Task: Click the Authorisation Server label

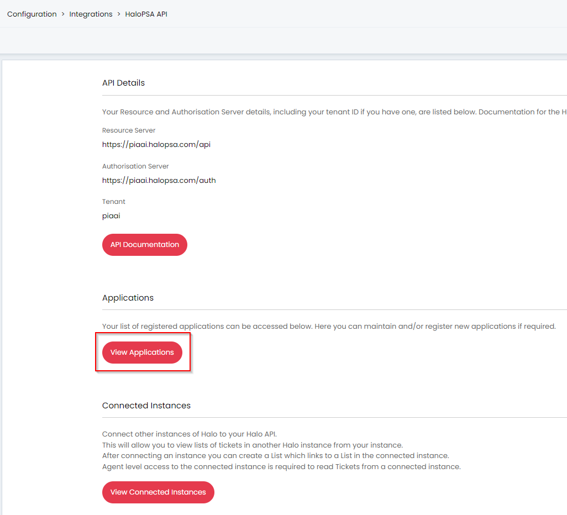Action: point(135,166)
